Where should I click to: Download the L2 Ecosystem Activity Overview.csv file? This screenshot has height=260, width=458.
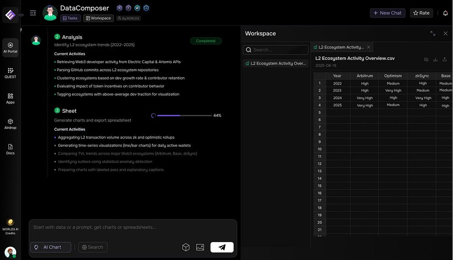(436, 59)
